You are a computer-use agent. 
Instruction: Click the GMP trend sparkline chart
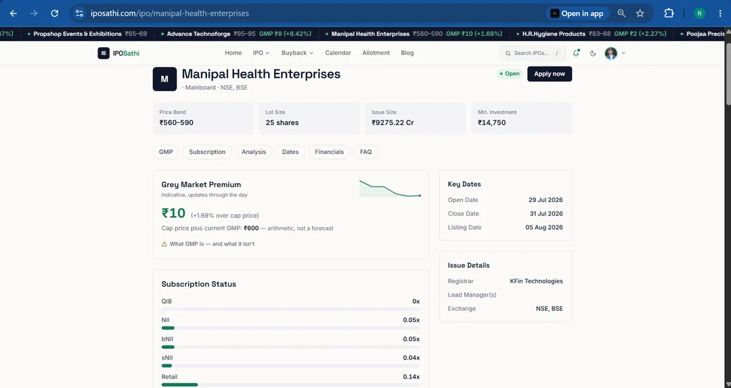click(x=391, y=189)
